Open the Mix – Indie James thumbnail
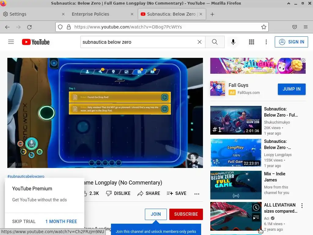This screenshot has width=313, height=235. 236,185
